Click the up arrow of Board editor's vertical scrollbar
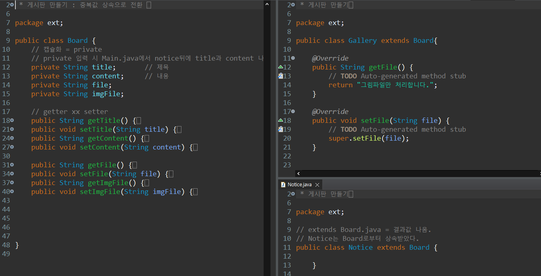 pos(266,4)
